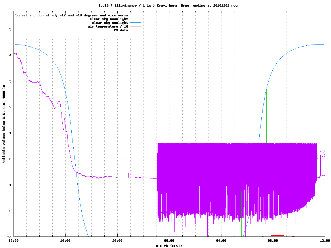This screenshot has height=248, width=331.
Task: Click the 08:00 x-axis tick label
Action: pos(273,241)
